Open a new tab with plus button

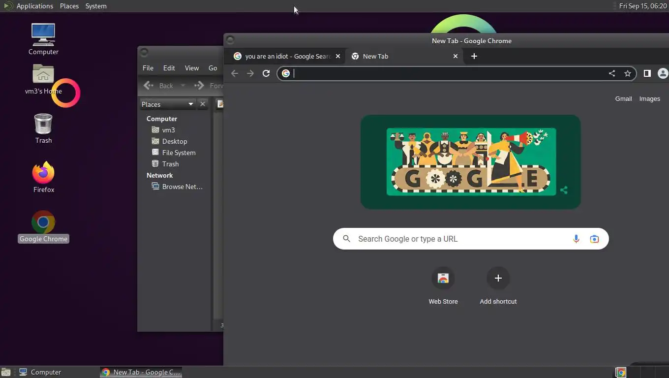[474, 56]
